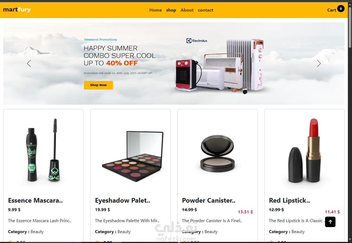352x243 pixels.
Task: Open the cart item count badge
Action: 341,9
